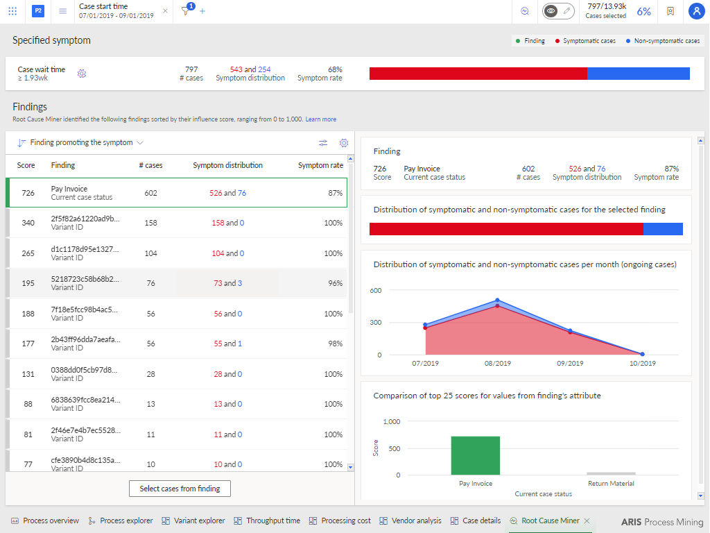Open the Throughput time tab
Image resolution: width=710 pixels, height=533 pixels.
pos(268,521)
